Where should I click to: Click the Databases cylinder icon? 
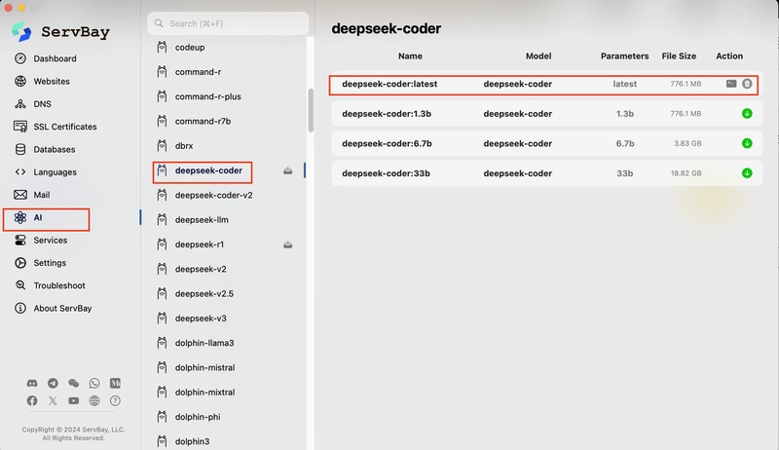tap(20, 149)
